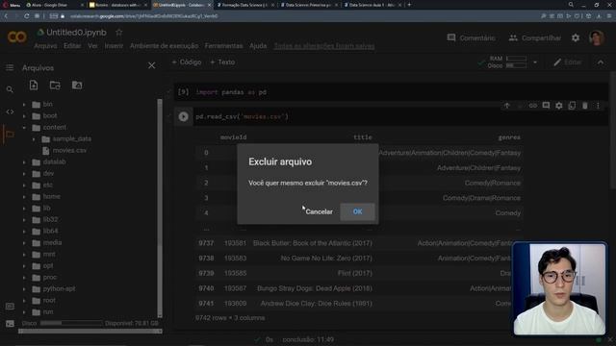Star the Untitled0.ipynb notebook

119,32
